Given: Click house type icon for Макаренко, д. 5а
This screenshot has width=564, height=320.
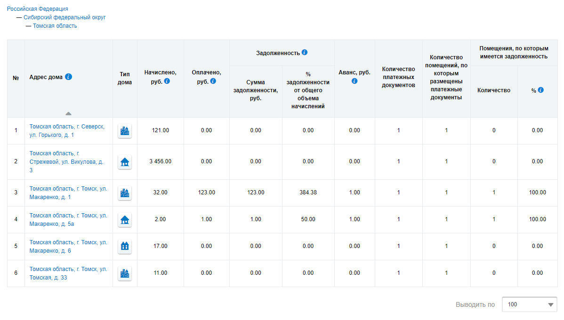Looking at the screenshot, I should point(125,220).
